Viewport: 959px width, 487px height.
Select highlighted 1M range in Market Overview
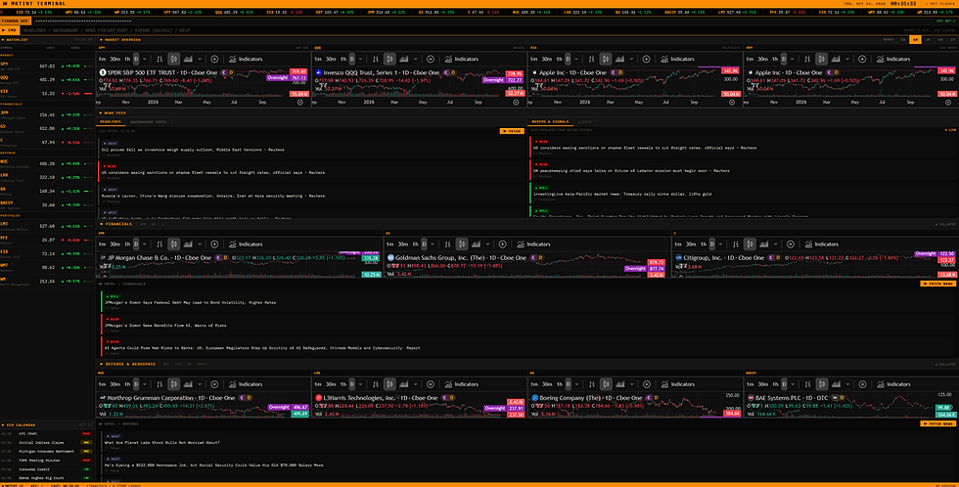click(x=916, y=40)
